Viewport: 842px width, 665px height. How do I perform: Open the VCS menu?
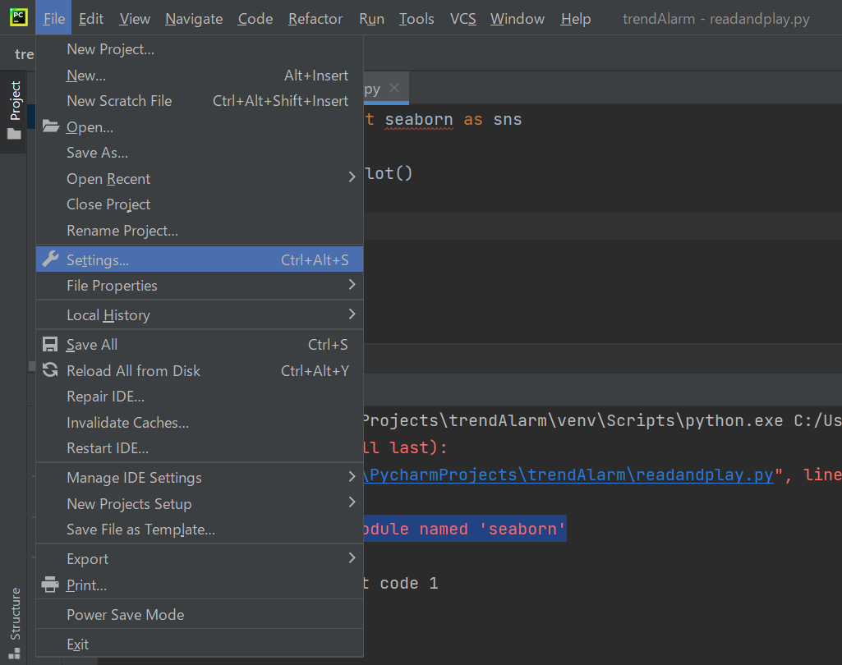462,19
